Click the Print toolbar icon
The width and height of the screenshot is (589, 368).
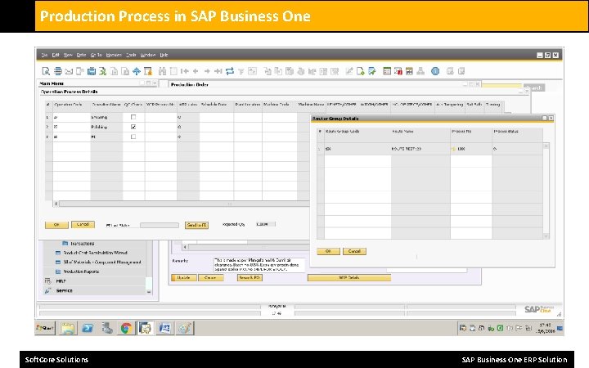tap(57, 71)
